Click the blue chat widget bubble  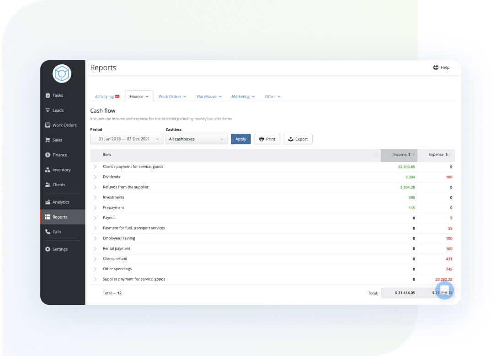click(444, 290)
